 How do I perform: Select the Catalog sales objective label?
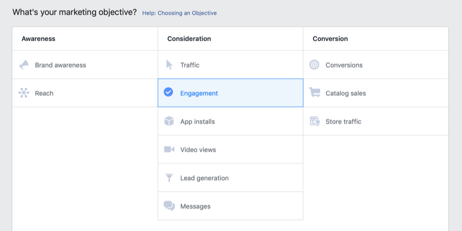tap(345, 94)
